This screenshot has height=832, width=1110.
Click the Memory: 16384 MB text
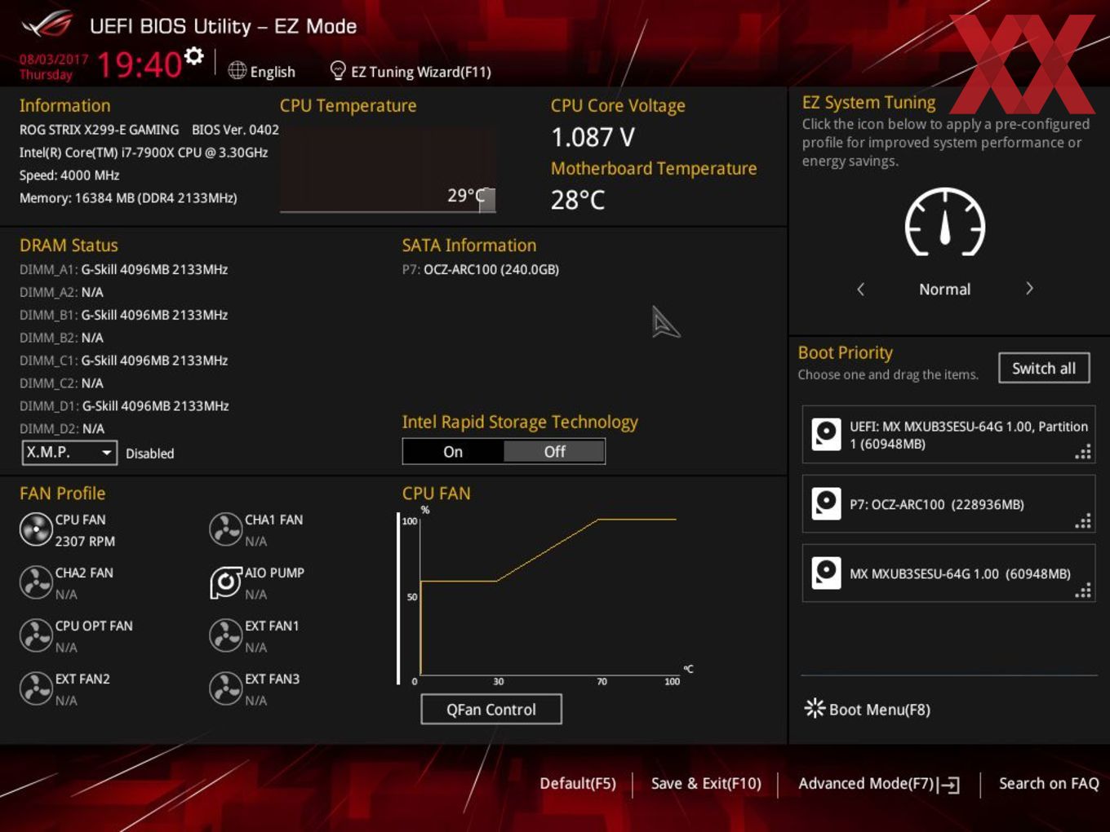pos(128,198)
